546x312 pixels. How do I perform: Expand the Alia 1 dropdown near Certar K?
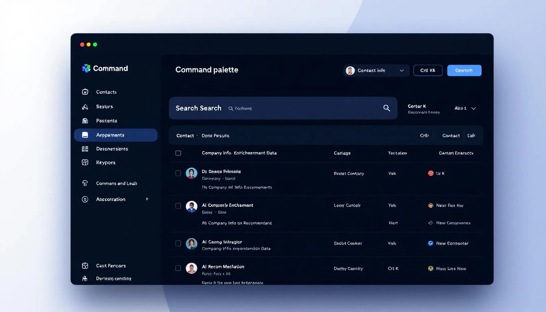[x=464, y=108]
